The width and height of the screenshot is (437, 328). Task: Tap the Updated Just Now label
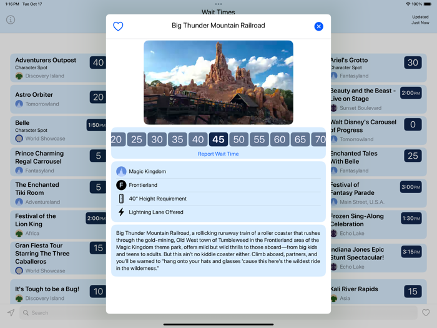(x=420, y=20)
